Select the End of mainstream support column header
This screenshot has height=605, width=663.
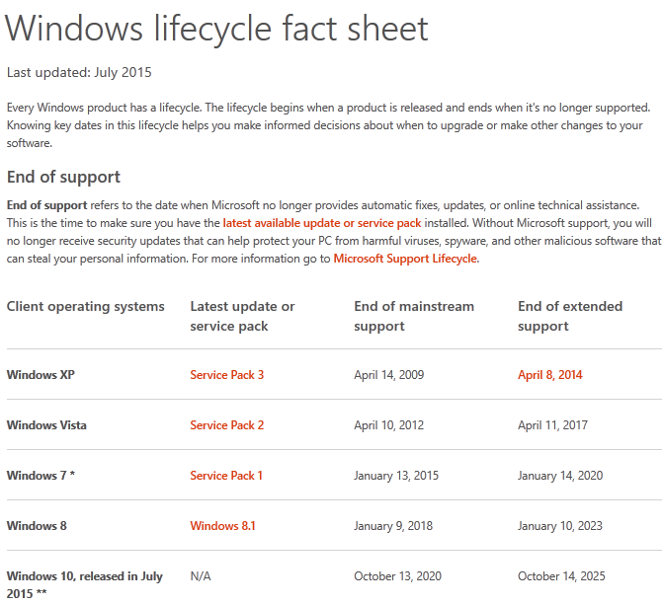pyautogui.click(x=414, y=316)
